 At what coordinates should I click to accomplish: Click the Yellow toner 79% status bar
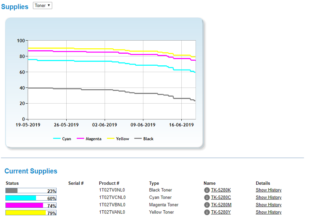coord(31,213)
